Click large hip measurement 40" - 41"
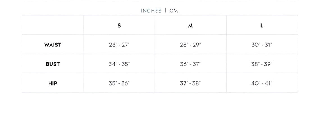The image size is (320, 116). pyautogui.click(x=262, y=83)
